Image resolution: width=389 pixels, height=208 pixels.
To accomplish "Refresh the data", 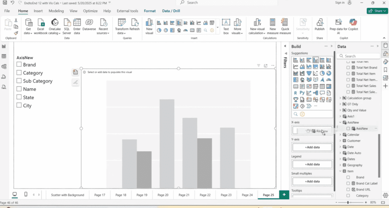I will (134, 25).
